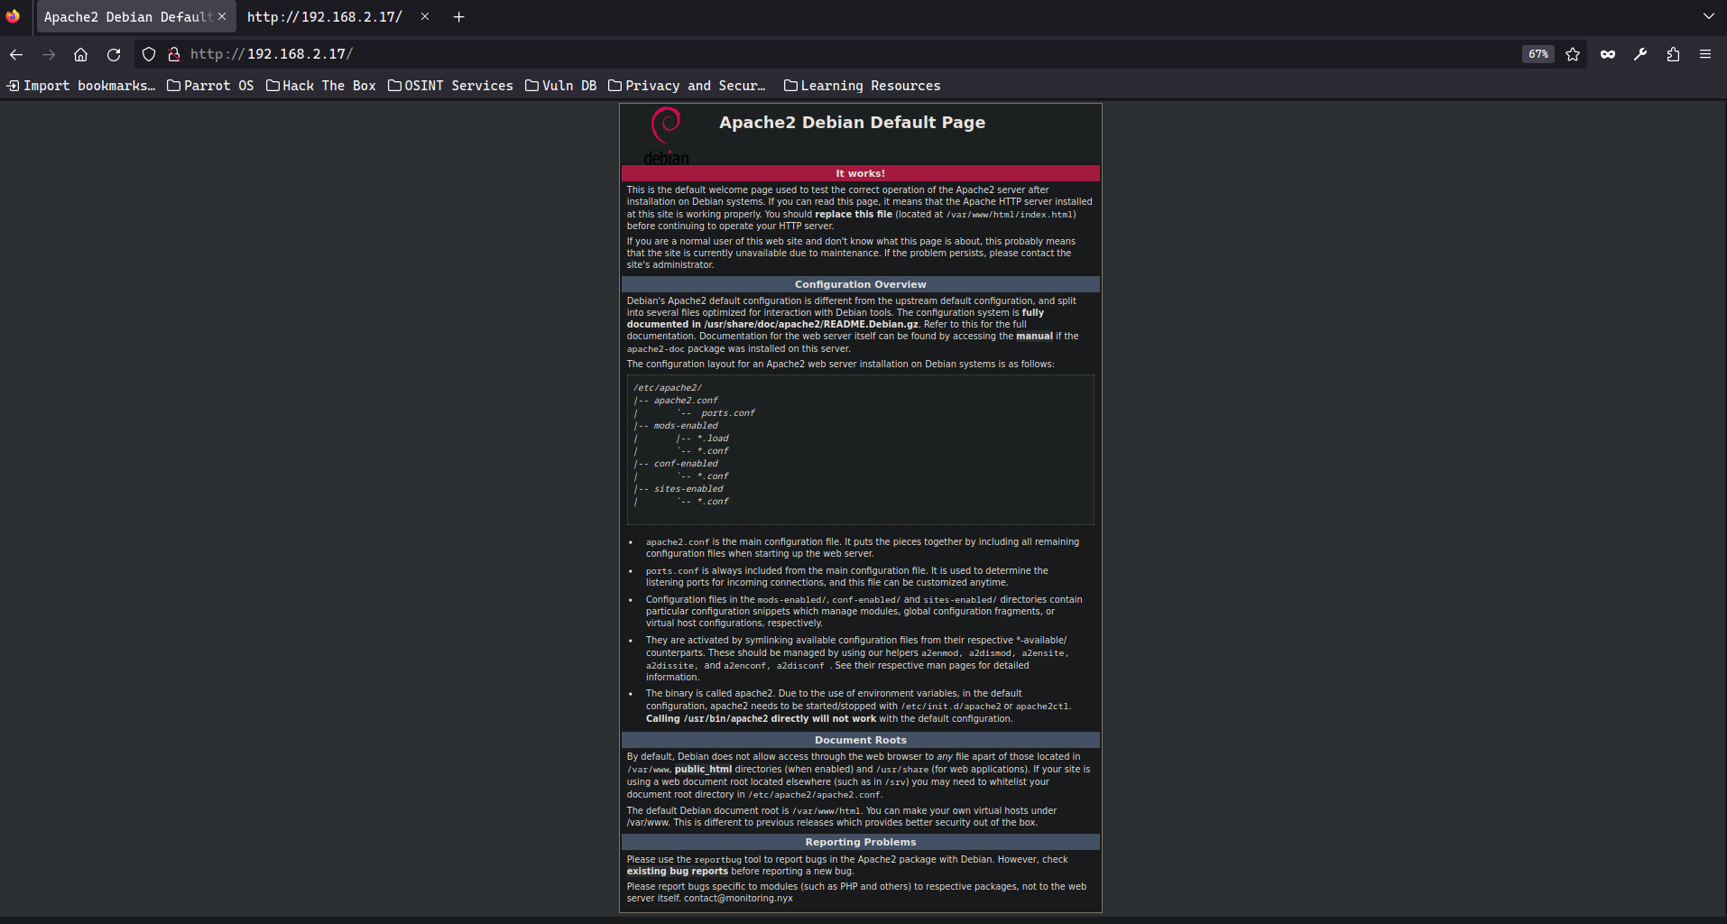Screen dimensions: 1727x924
Task: Click the It works! banner
Action: point(861,173)
